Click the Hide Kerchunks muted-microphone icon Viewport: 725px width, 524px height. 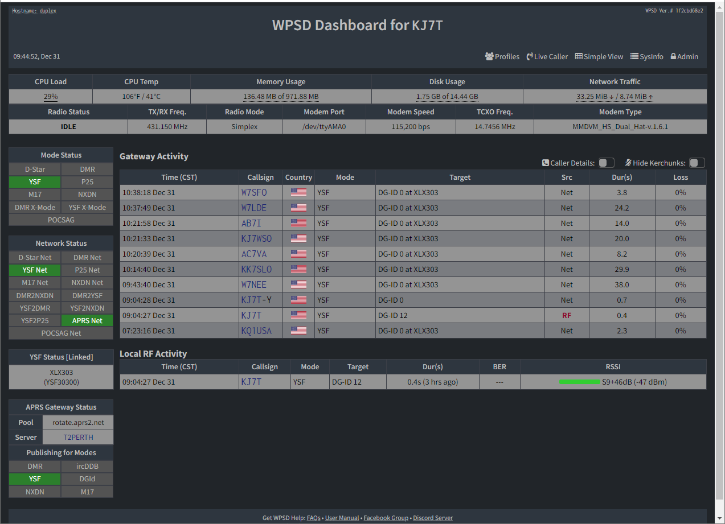point(628,163)
